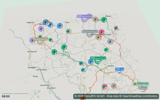Screen dimensions: 160x100
Task: Click the Wissen town label
Action: (x=108, y=16)
